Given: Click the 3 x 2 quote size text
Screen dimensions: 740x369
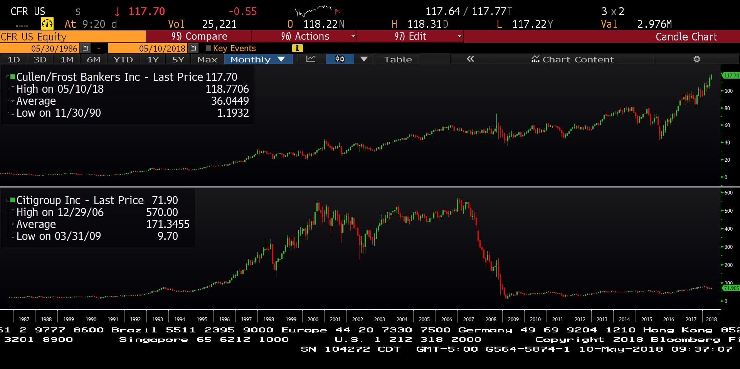Looking at the screenshot, I should (x=613, y=11).
